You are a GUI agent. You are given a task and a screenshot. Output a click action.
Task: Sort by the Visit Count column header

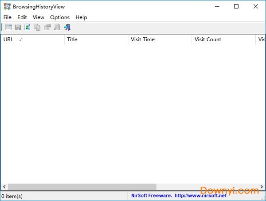click(x=224, y=39)
